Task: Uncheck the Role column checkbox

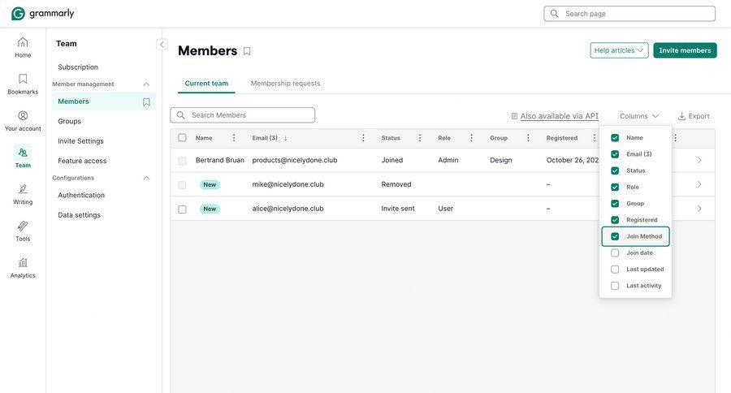Action: (x=615, y=187)
